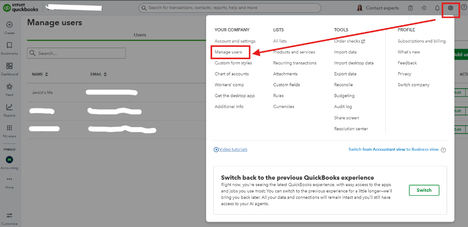Open Audit log under Tools
468x227 pixels.
coord(343,107)
